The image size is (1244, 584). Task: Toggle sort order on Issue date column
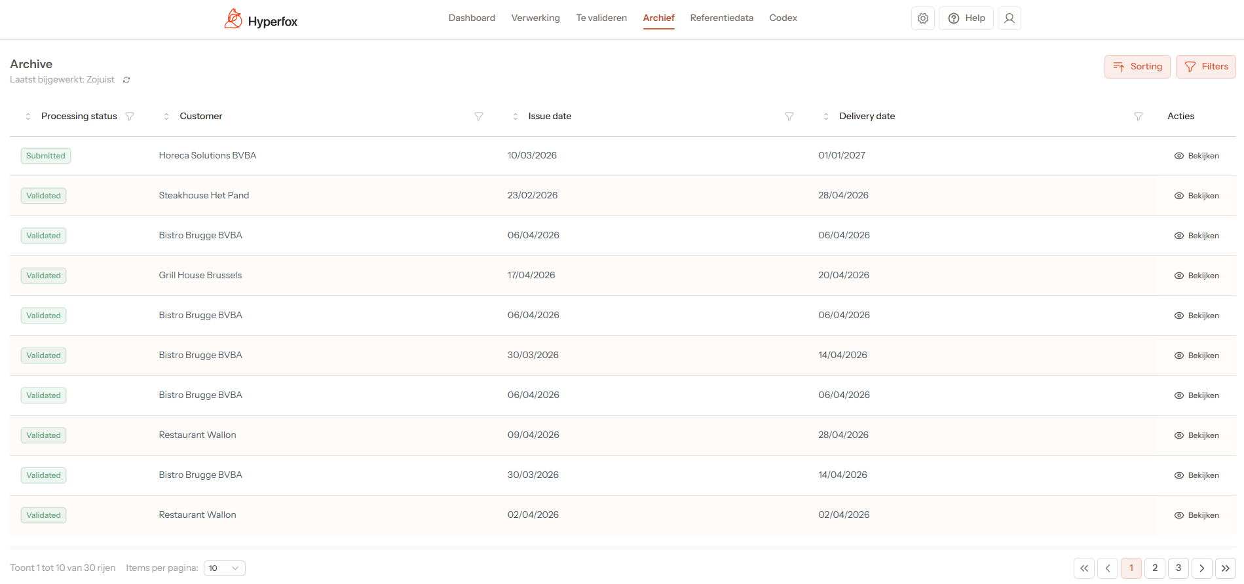516,117
